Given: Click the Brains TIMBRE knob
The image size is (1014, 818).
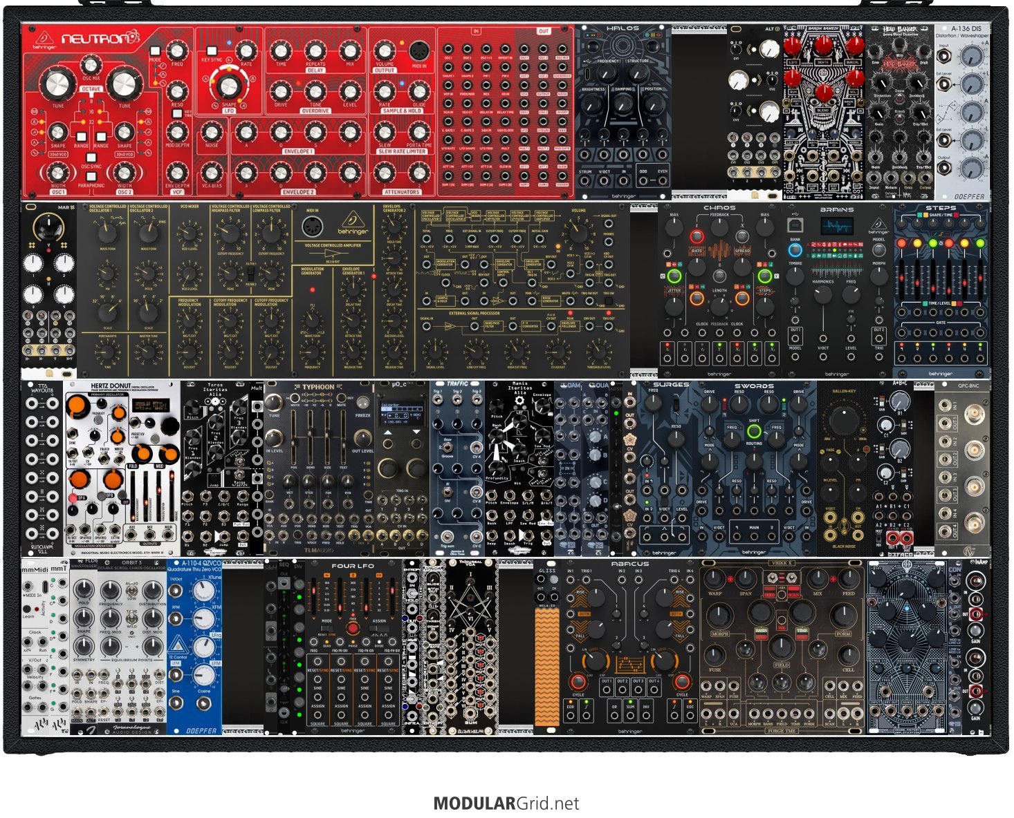Looking at the screenshot, I should (795, 275).
